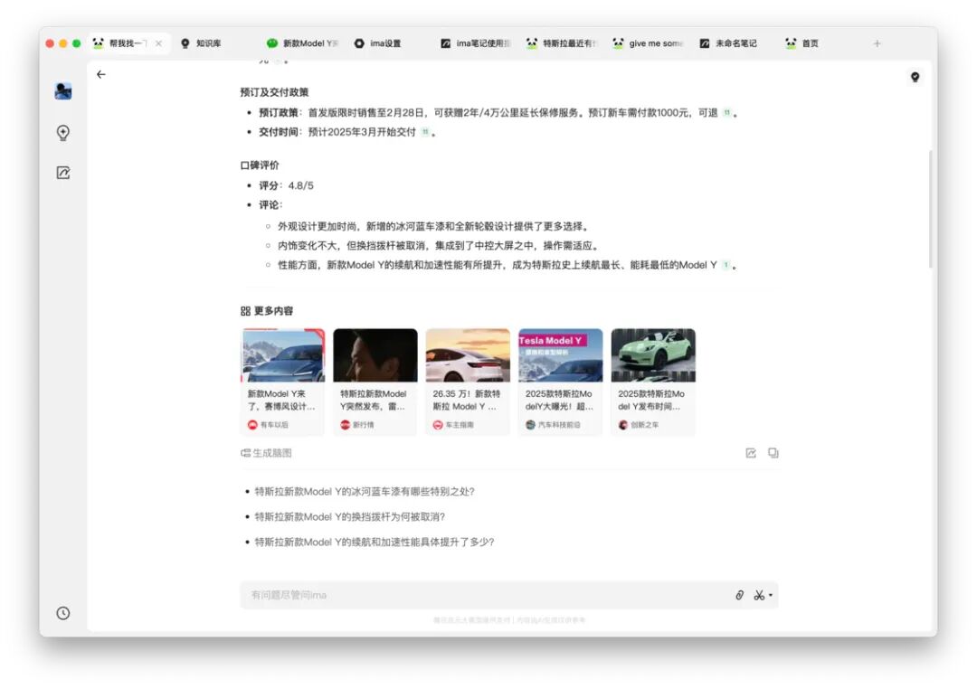
Task: Click citation marker after 预订政策 line
Action: pyautogui.click(x=726, y=113)
